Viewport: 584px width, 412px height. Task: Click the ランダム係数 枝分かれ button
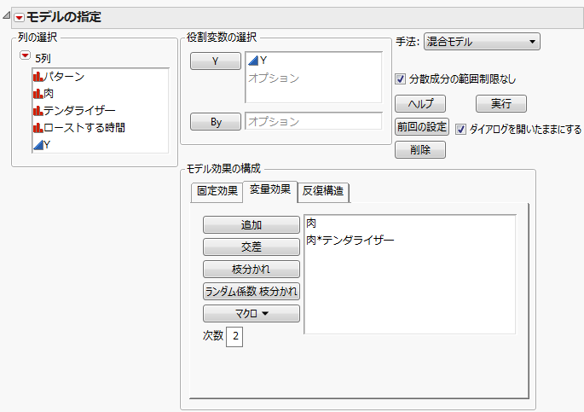[x=252, y=292]
